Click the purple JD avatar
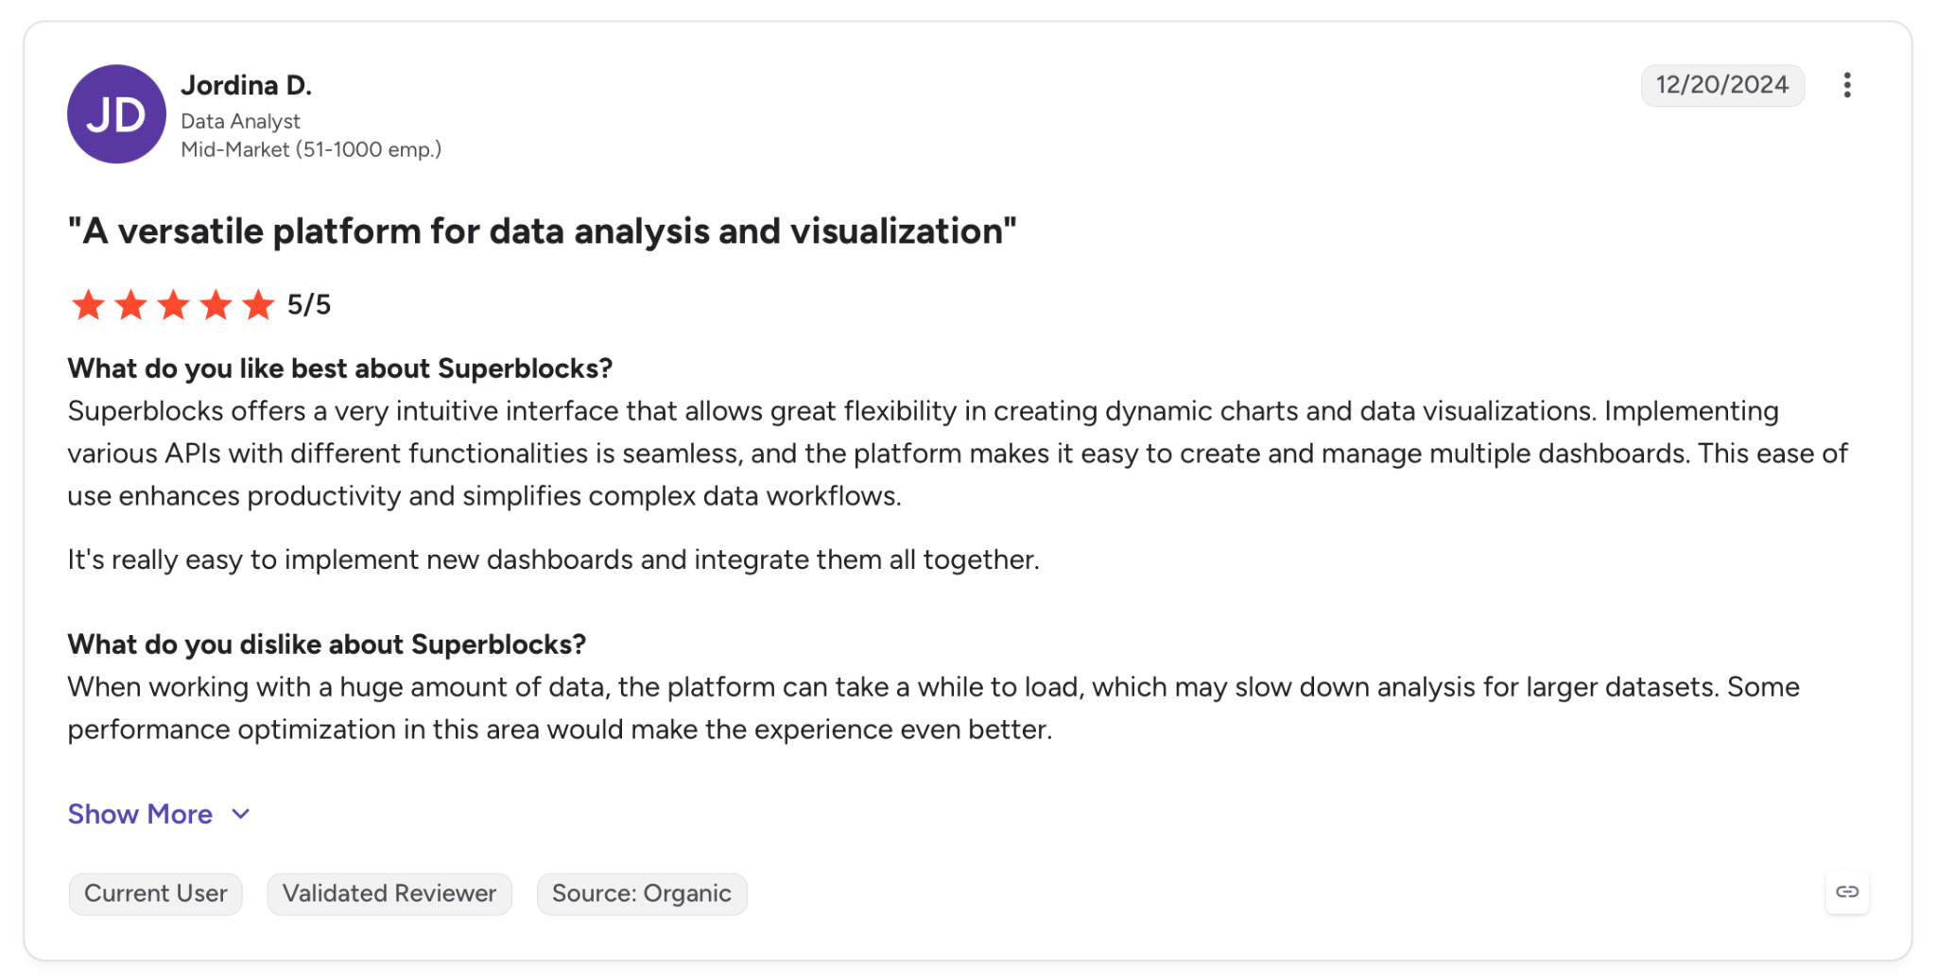 pyautogui.click(x=116, y=114)
